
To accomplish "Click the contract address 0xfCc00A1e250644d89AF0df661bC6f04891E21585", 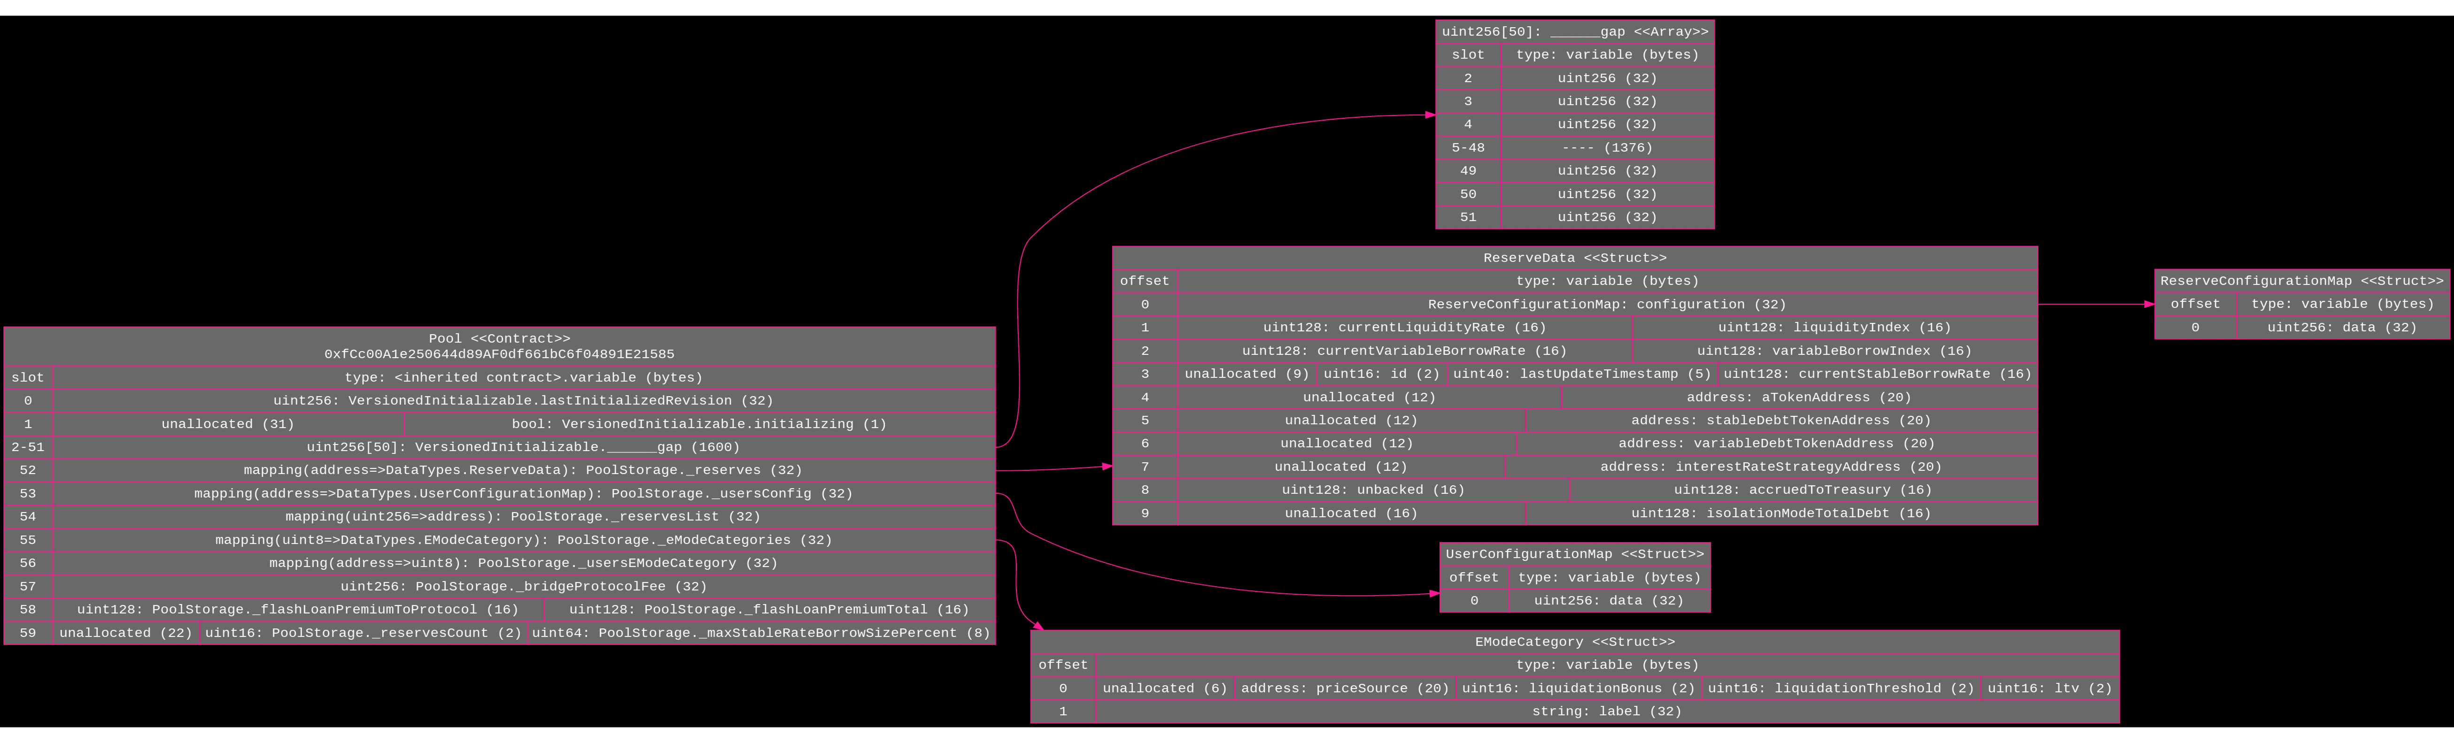I will pos(499,354).
